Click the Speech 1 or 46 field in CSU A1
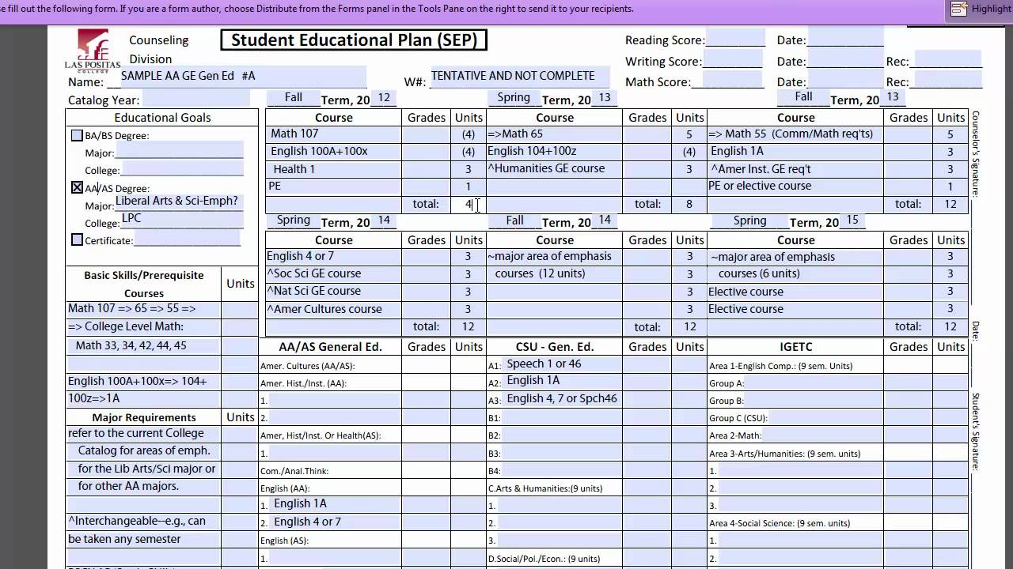Screen dimensions: 1013x569 coord(561,364)
